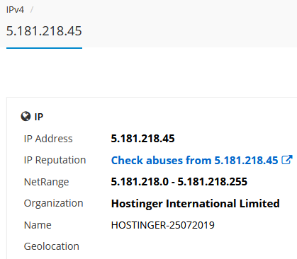The width and height of the screenshot is (297, 259).
Task: Click the globe icon beside IP
Action: pos(26,116)
